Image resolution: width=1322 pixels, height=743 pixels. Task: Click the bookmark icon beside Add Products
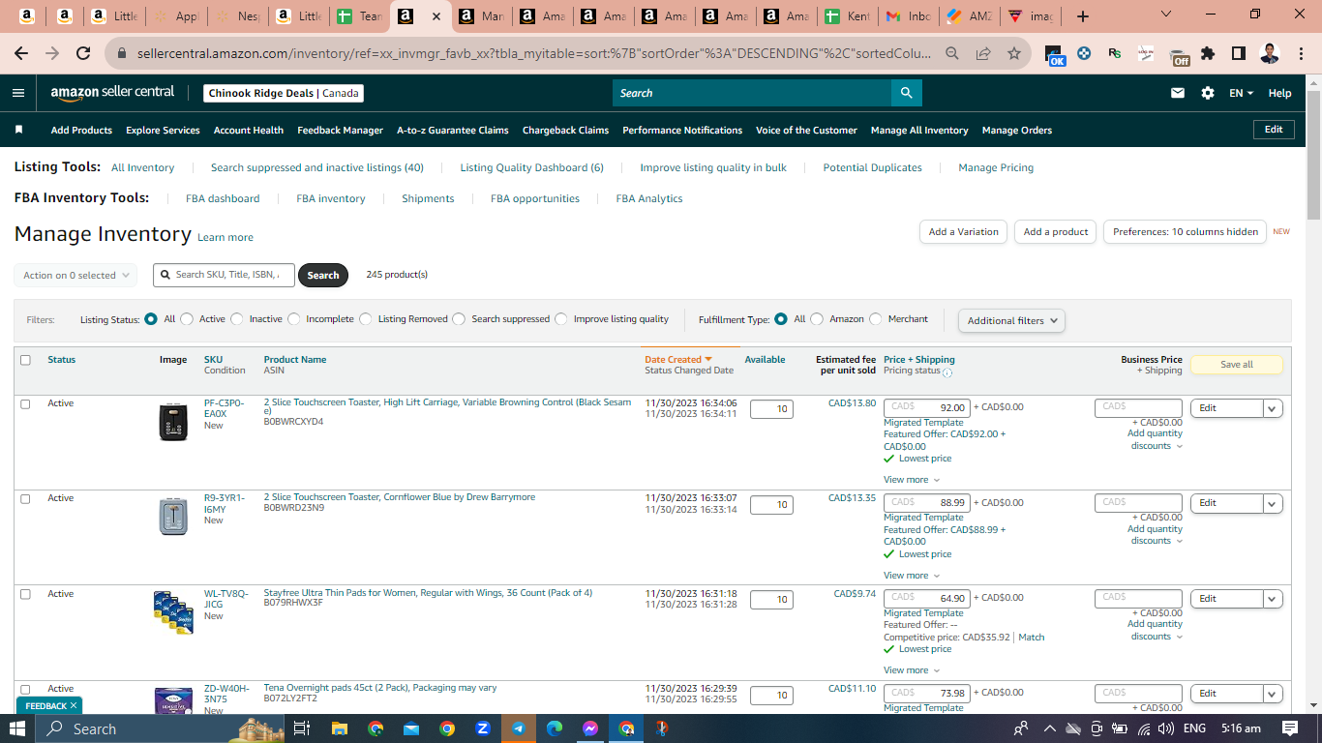(18, 130)
